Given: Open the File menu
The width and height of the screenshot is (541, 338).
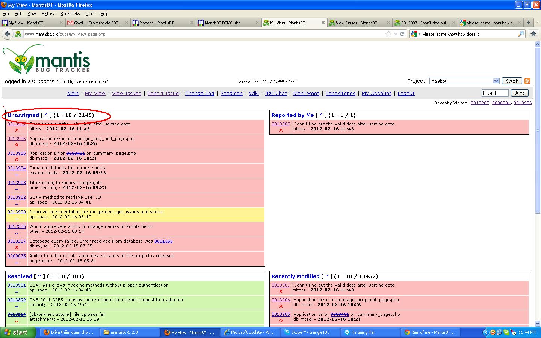Looking at the screenshot, I should click(x=6, y=14).
